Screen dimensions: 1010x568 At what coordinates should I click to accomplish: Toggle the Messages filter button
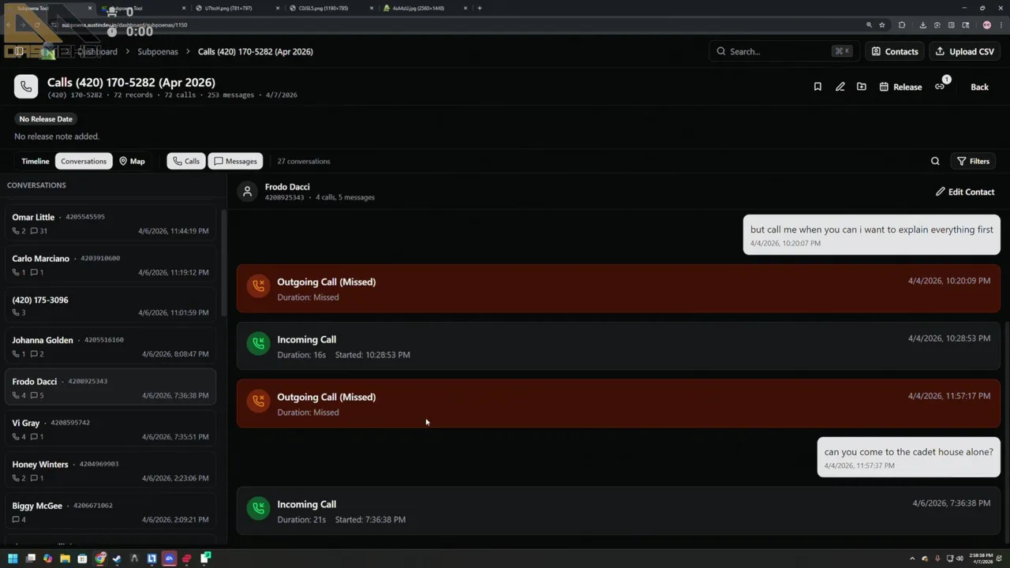pyautogui.click(x=235, y=161)
